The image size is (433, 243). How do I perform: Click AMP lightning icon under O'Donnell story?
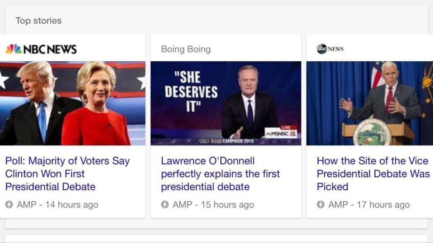(165, 205)
